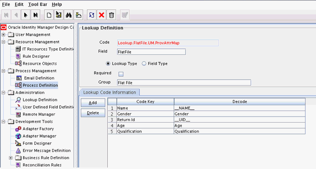This screenshot has height=169, width=316.
Task: Click the next record arrow in toolbar
Action: [x=25, y=15]
